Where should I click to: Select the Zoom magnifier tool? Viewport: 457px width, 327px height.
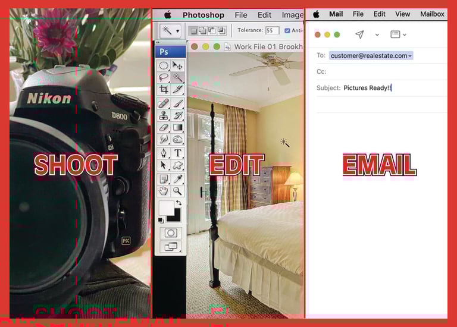[x=177, y=191]
